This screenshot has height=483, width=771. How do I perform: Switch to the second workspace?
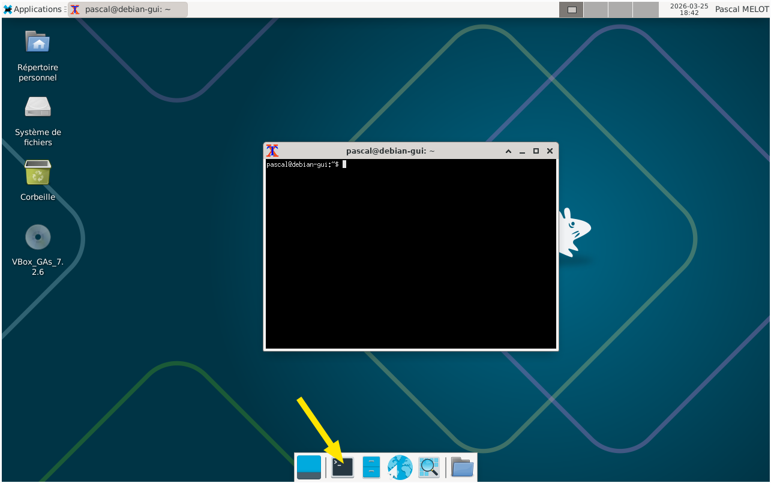point(596,9)
